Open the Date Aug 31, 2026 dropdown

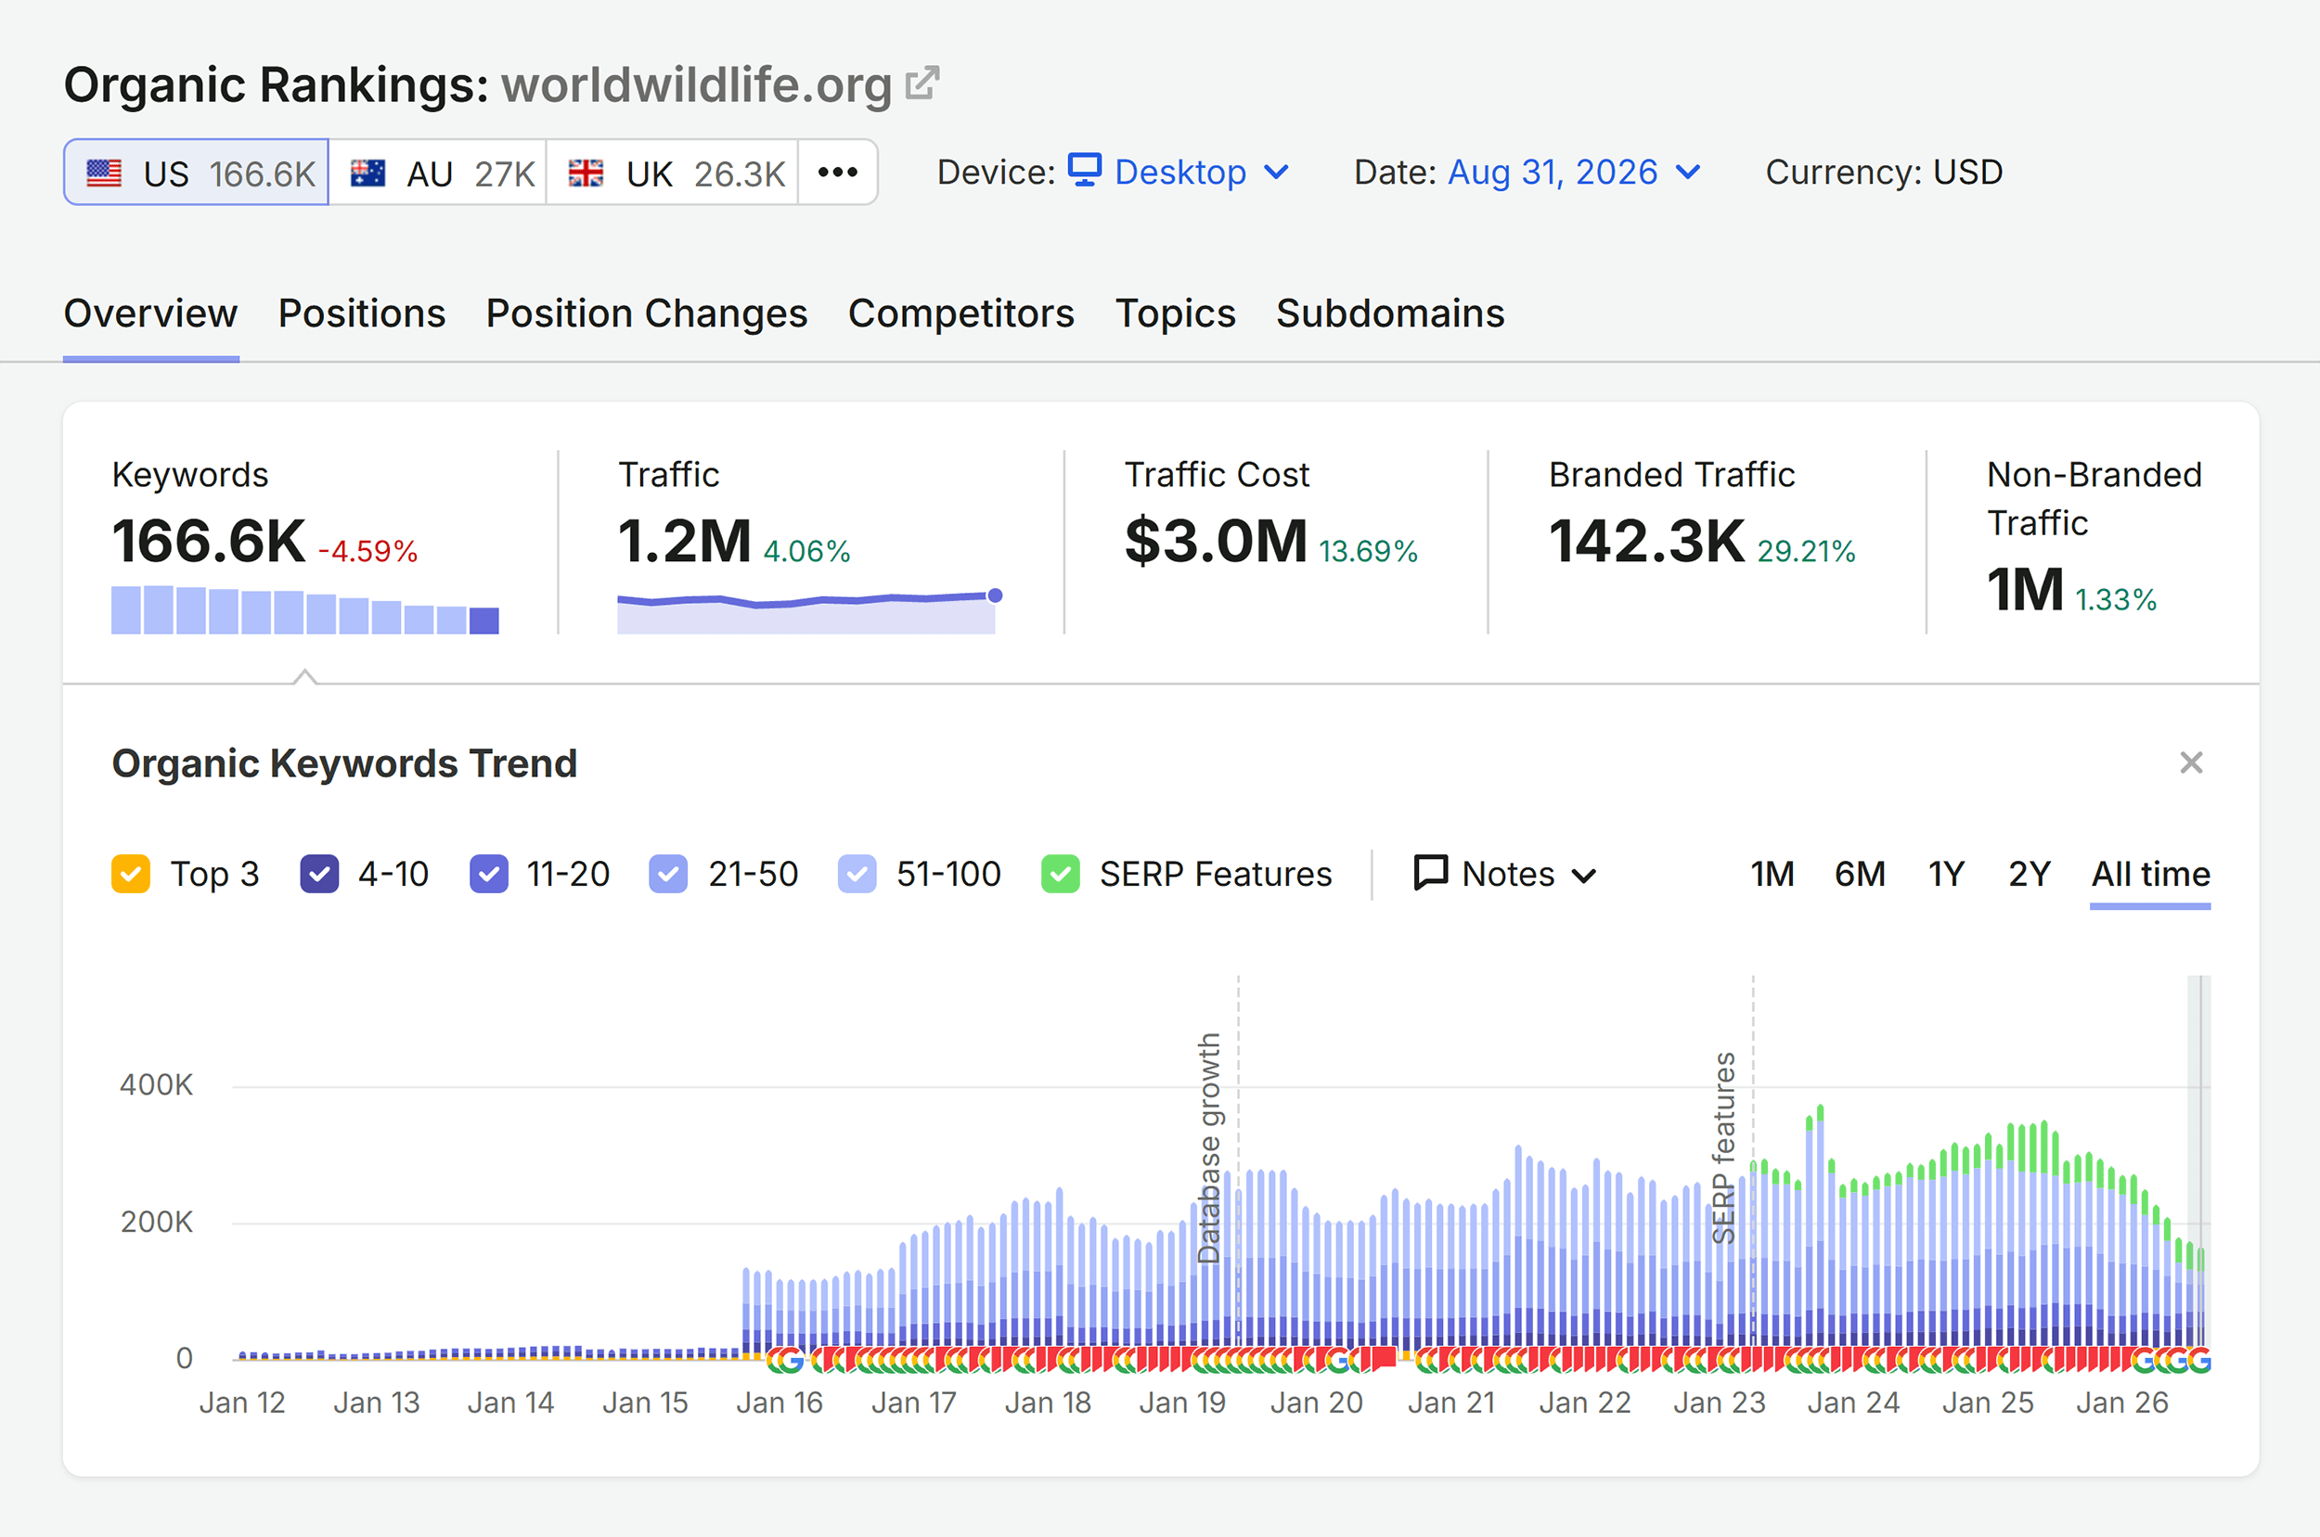click(1574, 173)
